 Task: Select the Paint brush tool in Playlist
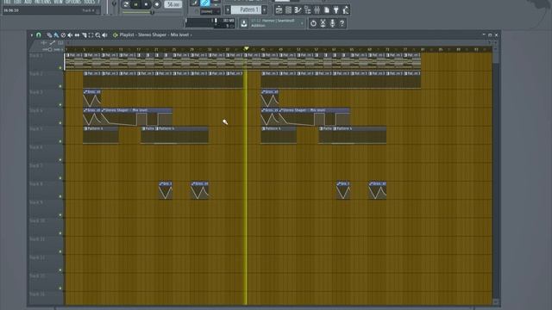(56, 35)
